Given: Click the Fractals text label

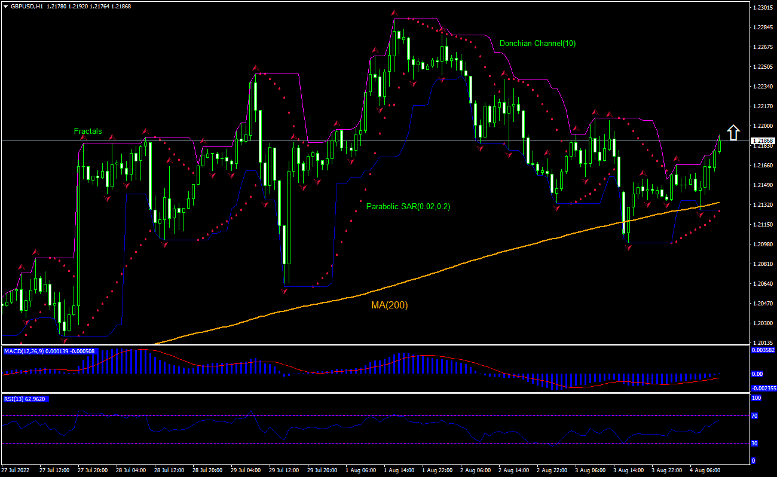Looking at the screenshot, I should point(87,131).
